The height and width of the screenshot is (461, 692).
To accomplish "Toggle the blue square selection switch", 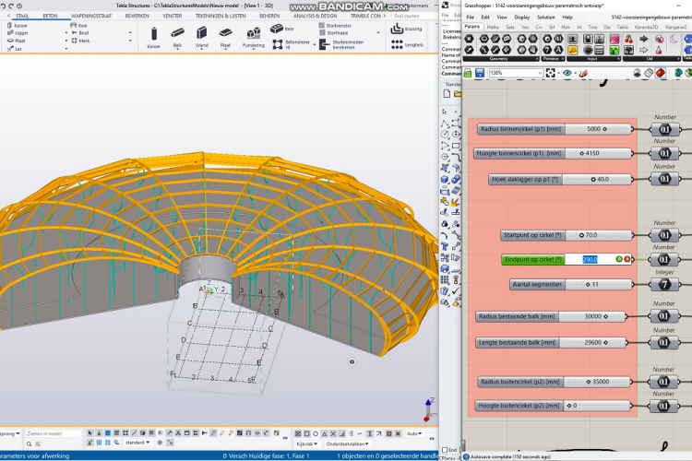I will click(x=108, y=433).
